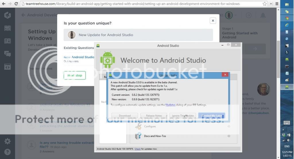Viewport: 294px width, 159px height.
Task: Close the Update Info dialog
Action: click(x=225, y=75)
